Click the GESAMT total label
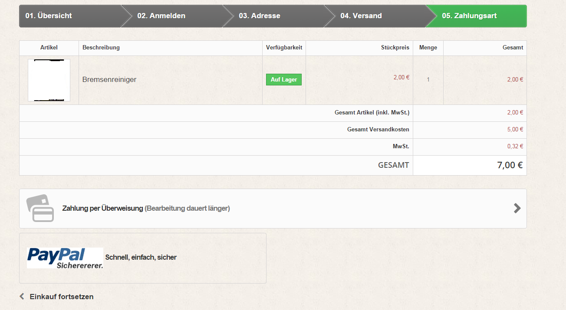This screenshot has height=310, width=566. [x=394, y=165]
